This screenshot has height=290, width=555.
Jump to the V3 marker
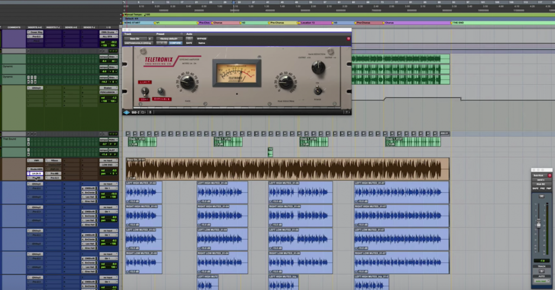334,23
